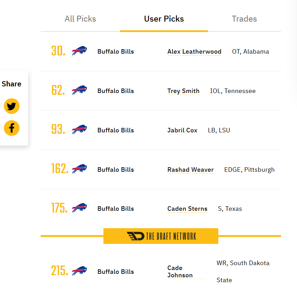
Task: Share the draft on Facebook
Action: tap(11, 128)
